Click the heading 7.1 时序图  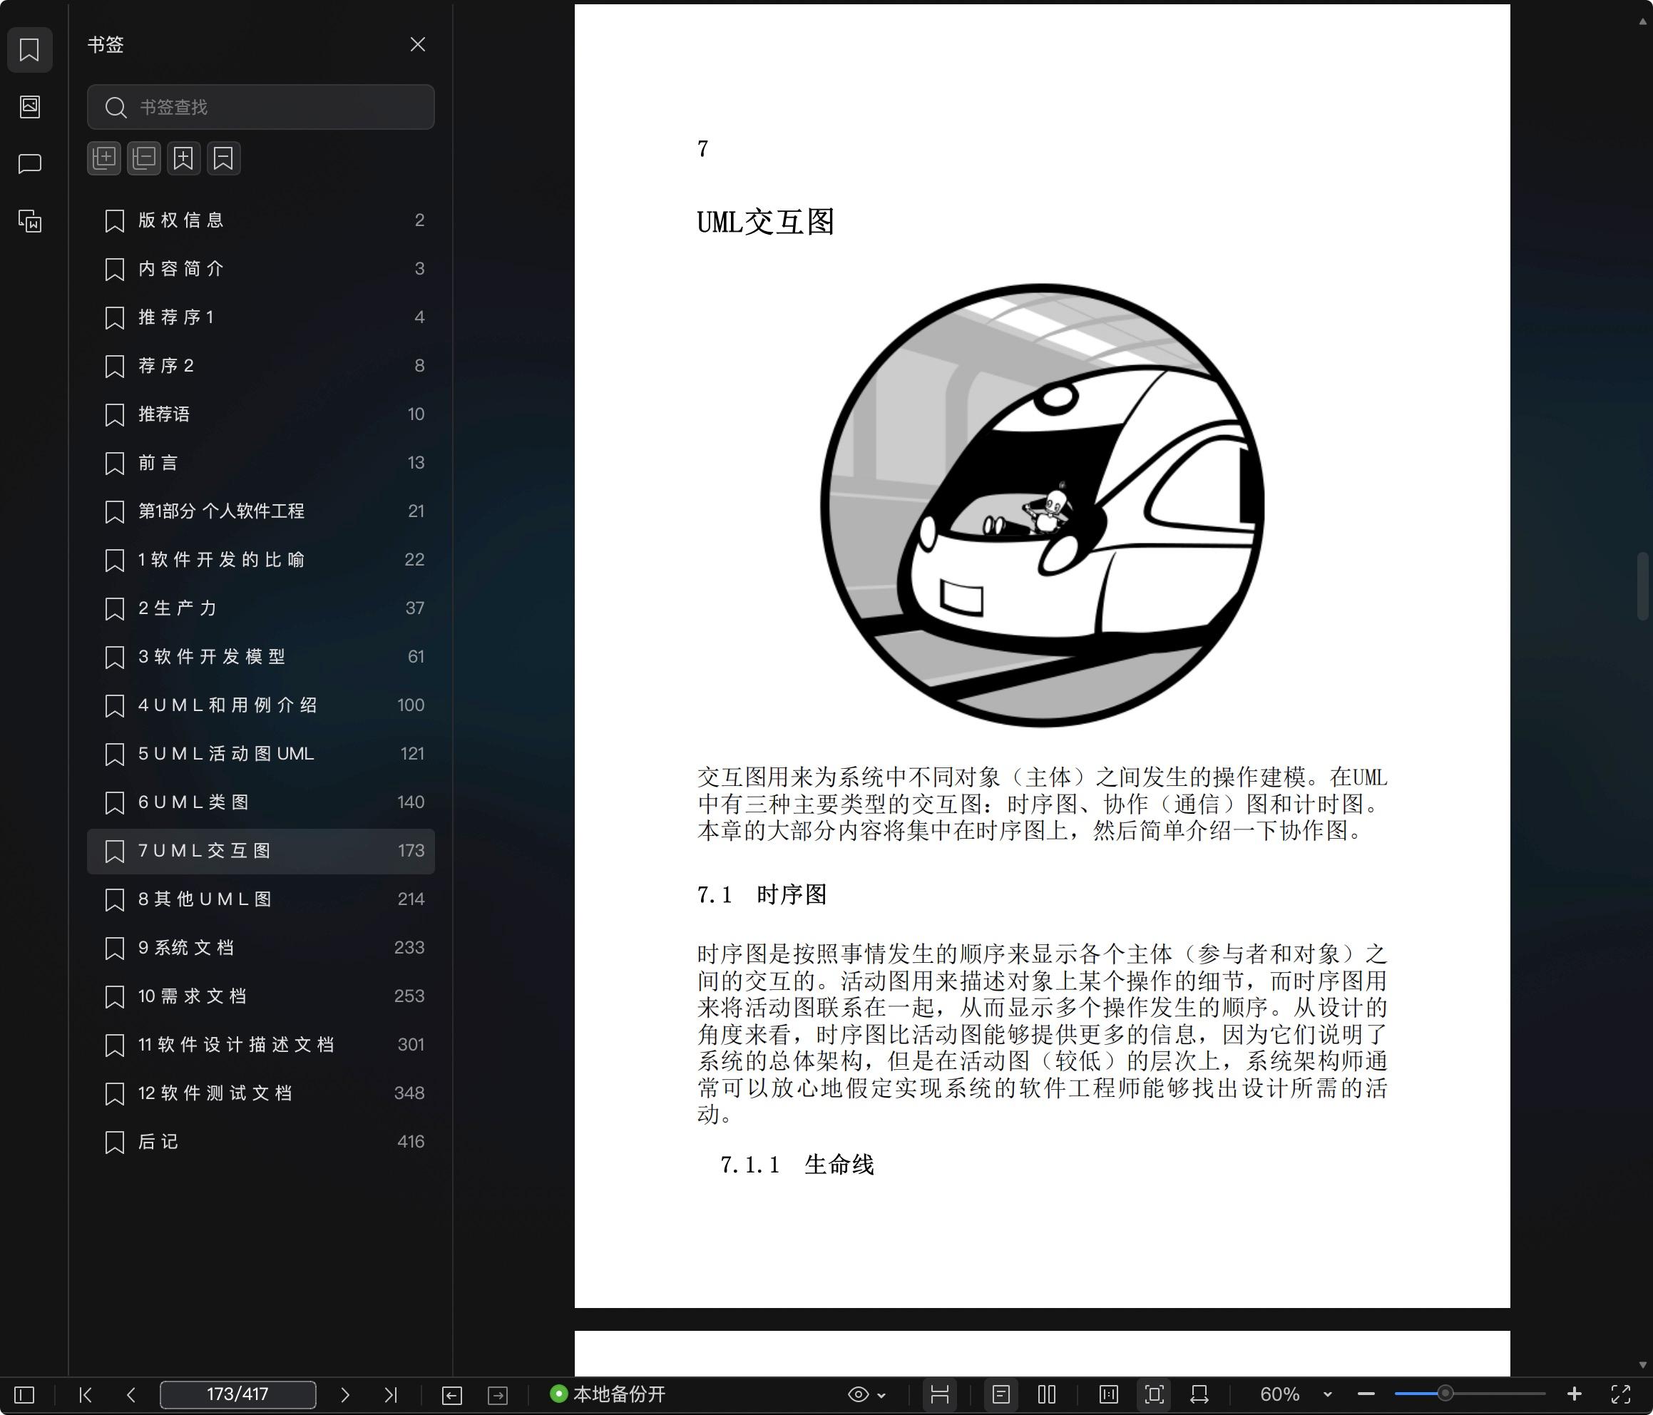762,894
